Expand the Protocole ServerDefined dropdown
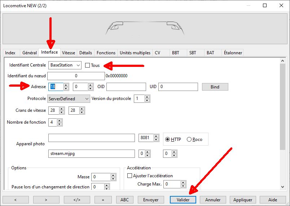This screenshot has height=206, width=290. click(x=69, y=99)
